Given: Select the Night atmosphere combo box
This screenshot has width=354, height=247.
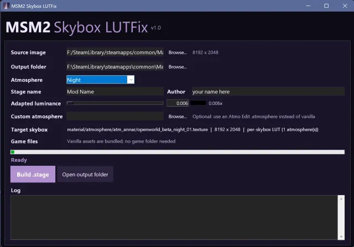Looking at the screenshot, I should pyautogui.click(x=100, y=80).
